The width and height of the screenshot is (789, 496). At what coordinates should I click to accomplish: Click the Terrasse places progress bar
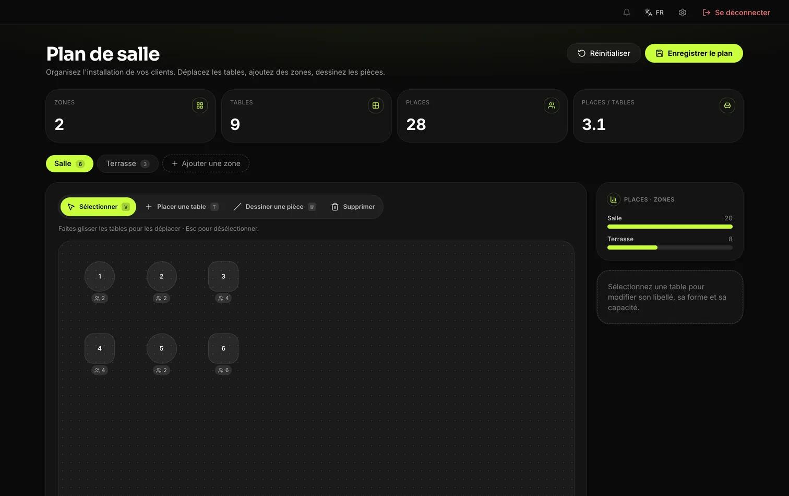coord(670,247)
